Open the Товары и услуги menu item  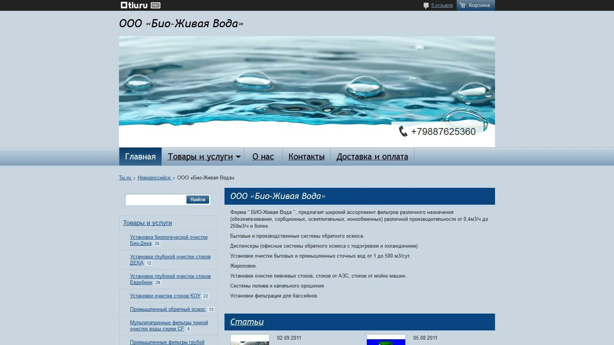tap(200, 156)
